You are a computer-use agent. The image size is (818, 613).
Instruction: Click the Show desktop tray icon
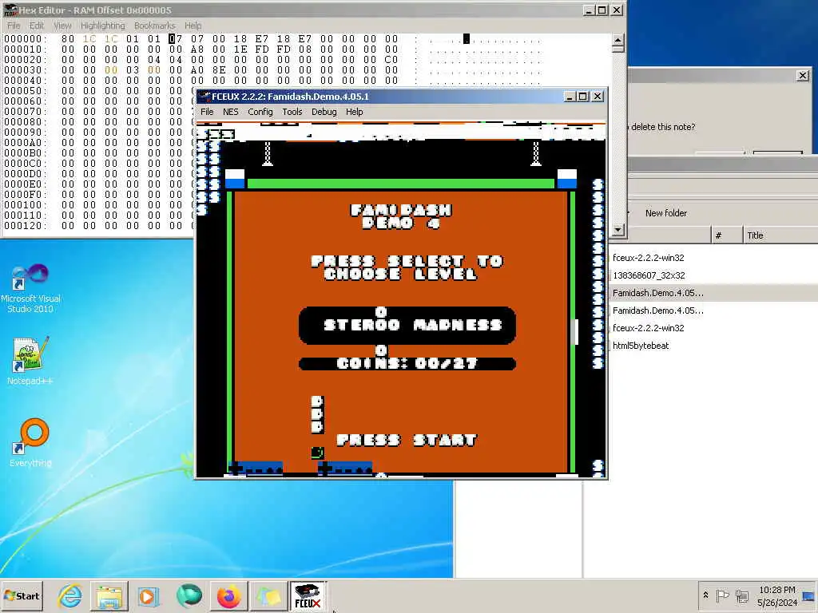(x=808, y=595)
